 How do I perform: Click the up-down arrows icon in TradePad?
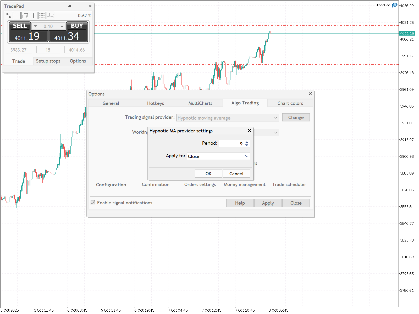pos(8,16)
